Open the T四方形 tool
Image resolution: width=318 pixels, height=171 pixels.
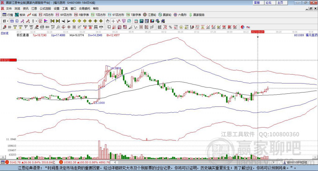(98, 15)
